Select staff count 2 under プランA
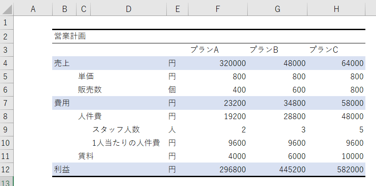This screenshot has width=376, height=186. (x=244, y=130)
